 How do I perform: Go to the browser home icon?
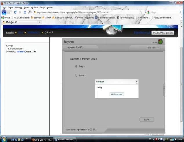25,12
